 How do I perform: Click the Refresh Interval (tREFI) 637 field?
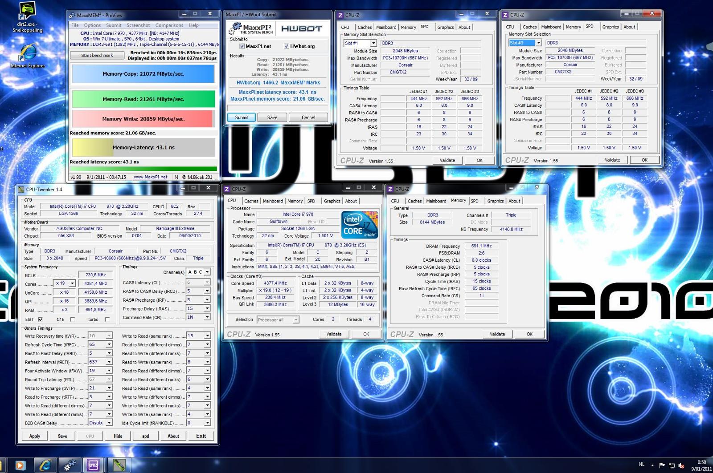(x=100, y=362)
